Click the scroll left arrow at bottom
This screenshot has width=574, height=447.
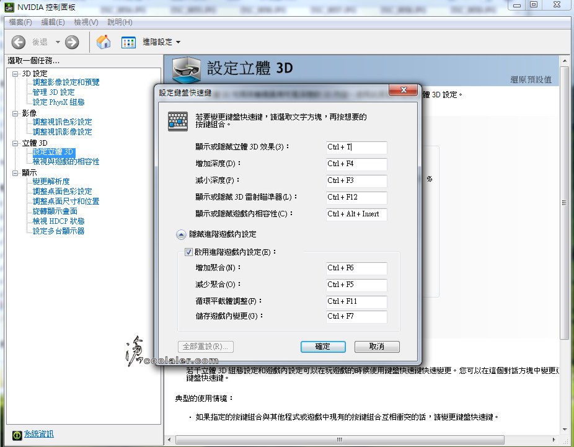click(x=169, y=440)
